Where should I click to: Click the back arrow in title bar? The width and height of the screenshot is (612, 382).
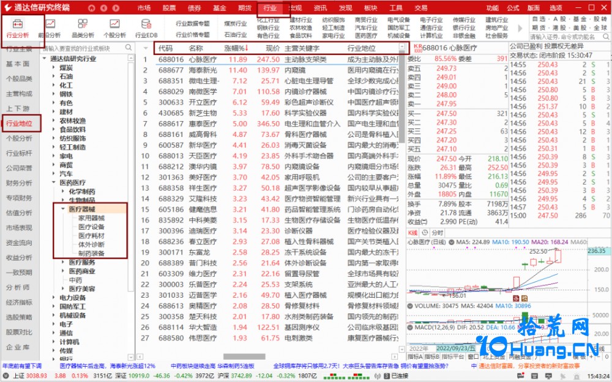103,8
